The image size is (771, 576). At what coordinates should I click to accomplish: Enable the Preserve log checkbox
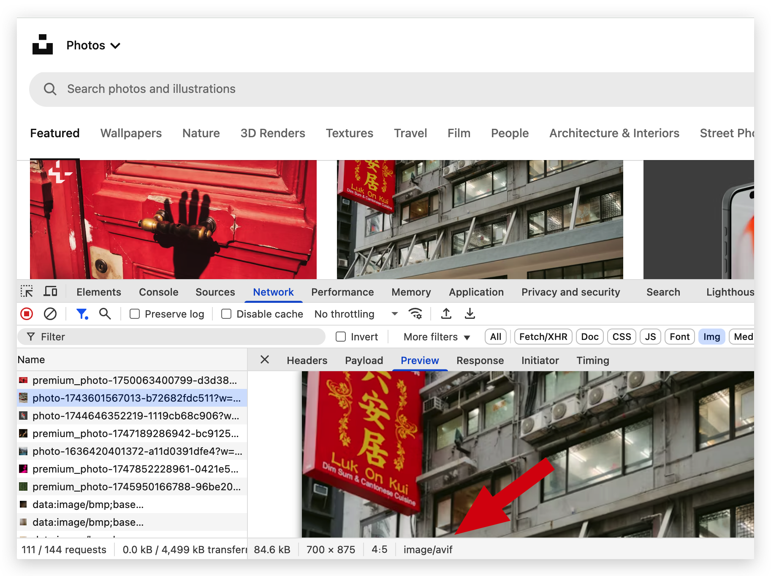(135, 314)
